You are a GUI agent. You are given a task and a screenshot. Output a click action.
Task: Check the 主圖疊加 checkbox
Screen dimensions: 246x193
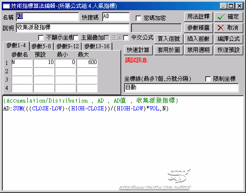pyautogui.click(x=76, y=38)
